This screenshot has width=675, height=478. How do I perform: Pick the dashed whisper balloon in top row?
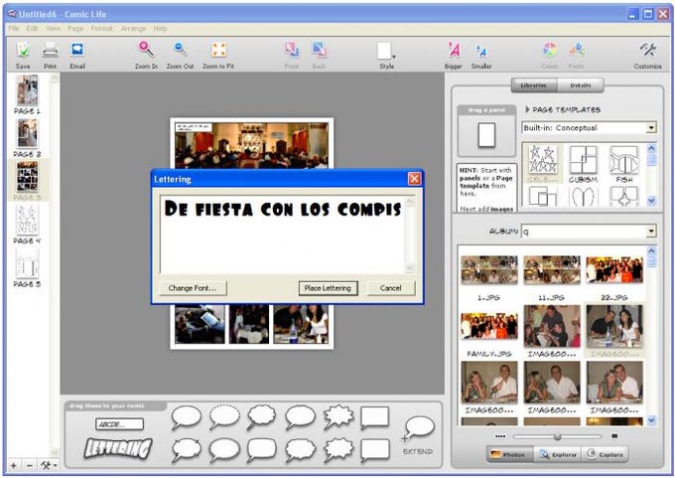click(x=224, y=417)
